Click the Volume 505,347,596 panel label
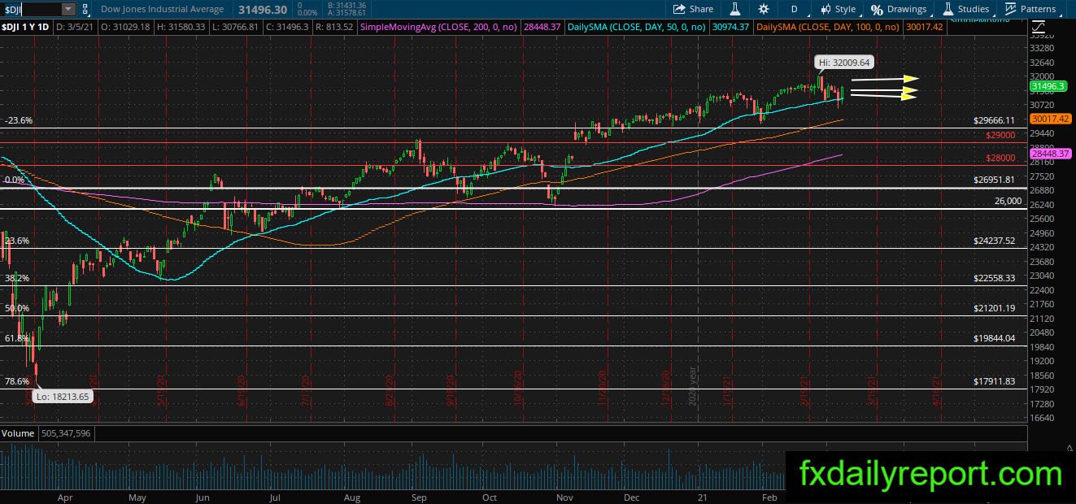This screenshot has height=504, width=1076. point(46,433)
